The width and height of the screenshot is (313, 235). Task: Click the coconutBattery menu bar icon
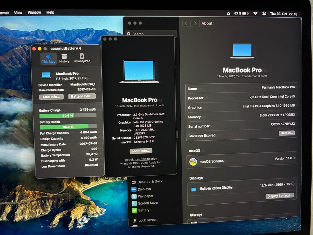228,13
